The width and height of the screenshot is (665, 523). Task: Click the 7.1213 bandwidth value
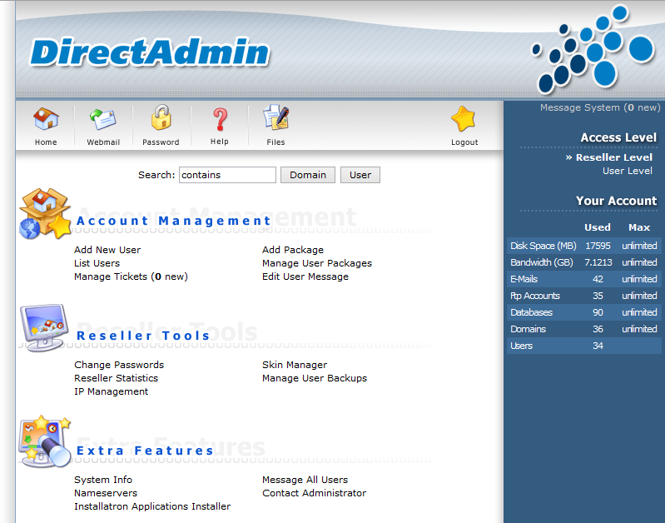point(598,262)
